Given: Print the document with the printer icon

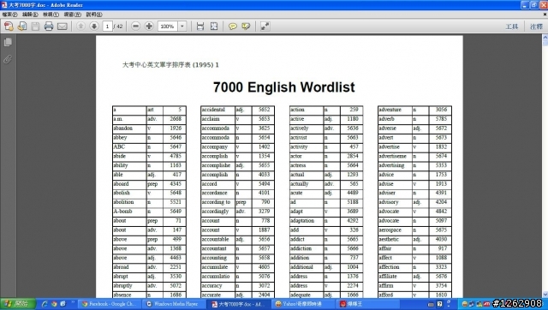Looking at the screenshot, I should [x=49, y=27].
